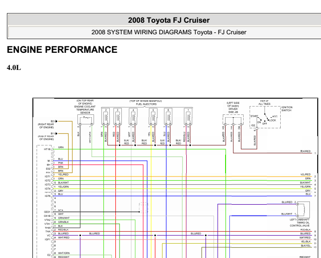Select the 'DRIVER SIDE J/B' label
Image resolution: width=321 pixels, height=258 pixels.
point(233,111)
